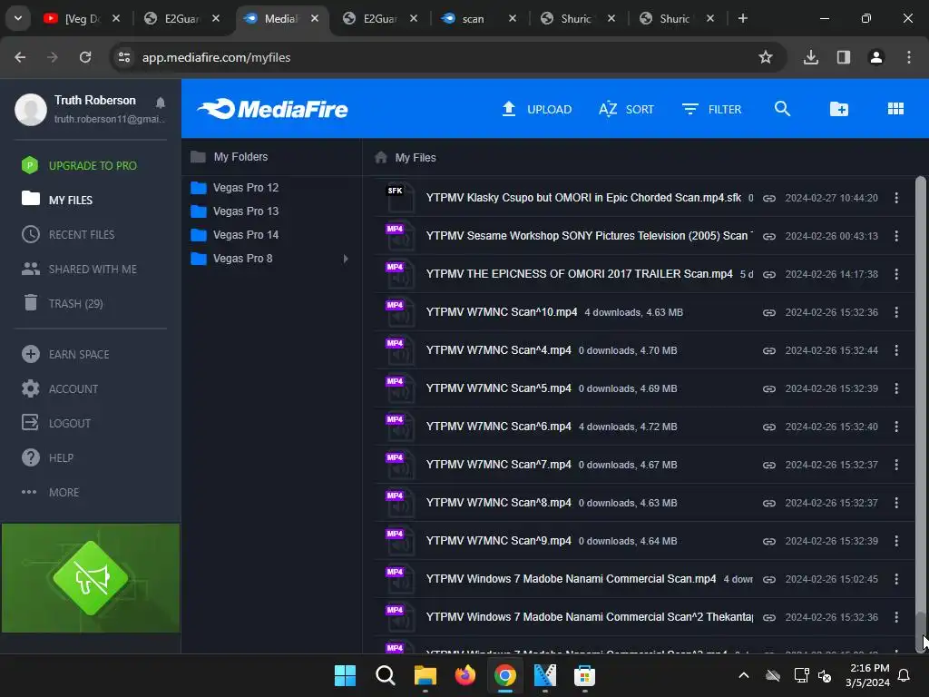Open the profile avatar of Truth Roberson
Viewport: 929px width, 697px height.
point(31,109)
